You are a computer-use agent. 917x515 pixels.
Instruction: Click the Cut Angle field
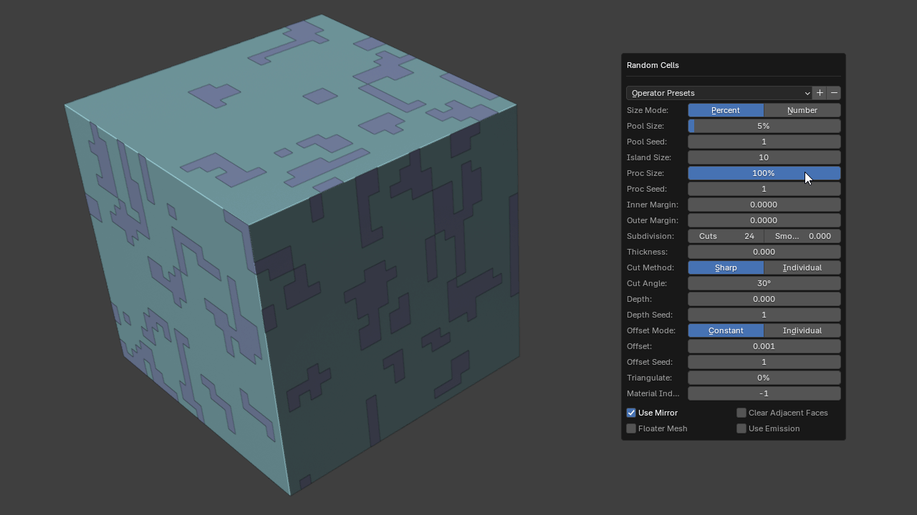pos(764,283)
